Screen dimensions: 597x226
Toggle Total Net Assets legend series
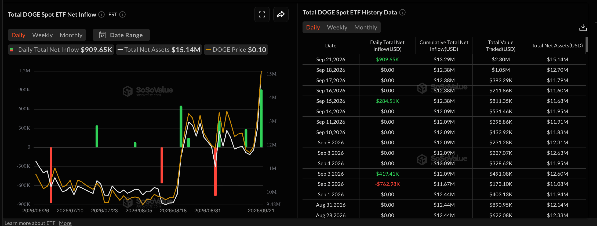tap(159, 50)
